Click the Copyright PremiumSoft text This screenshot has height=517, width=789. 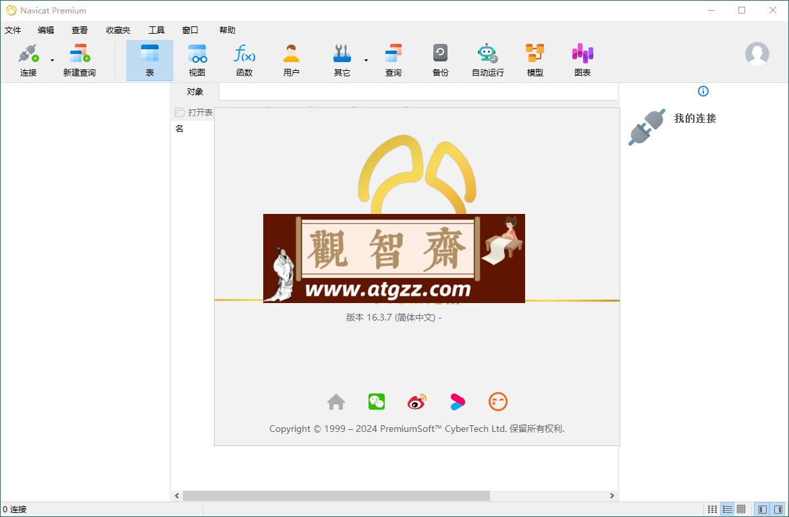tap(416, 429)
